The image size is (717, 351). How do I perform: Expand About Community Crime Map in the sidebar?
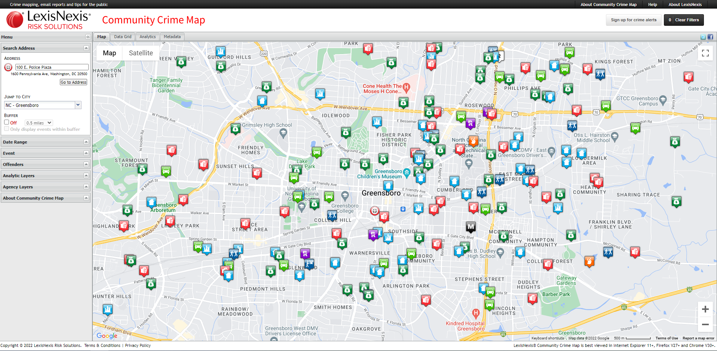45,198
